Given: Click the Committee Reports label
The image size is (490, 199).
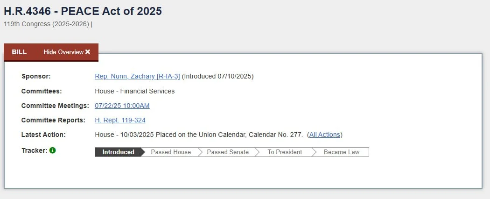Looking at the screenshot, I should [x=53, y=120].
